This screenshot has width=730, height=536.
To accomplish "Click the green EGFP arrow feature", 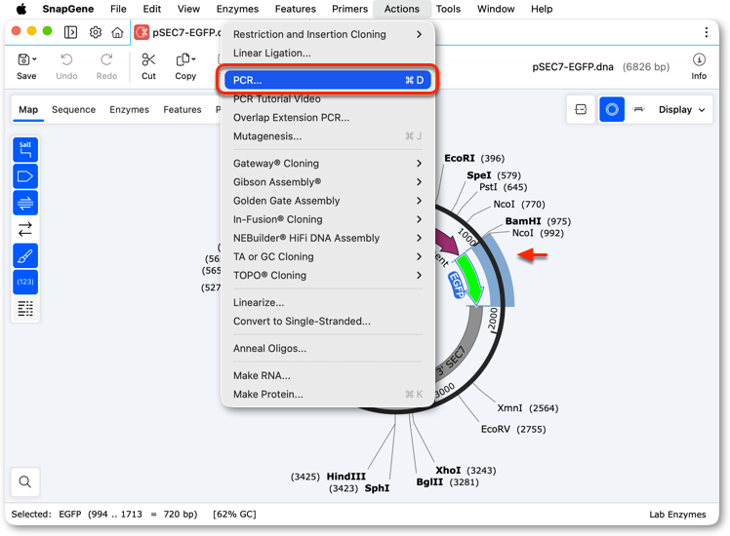I will tap(469, 280).
